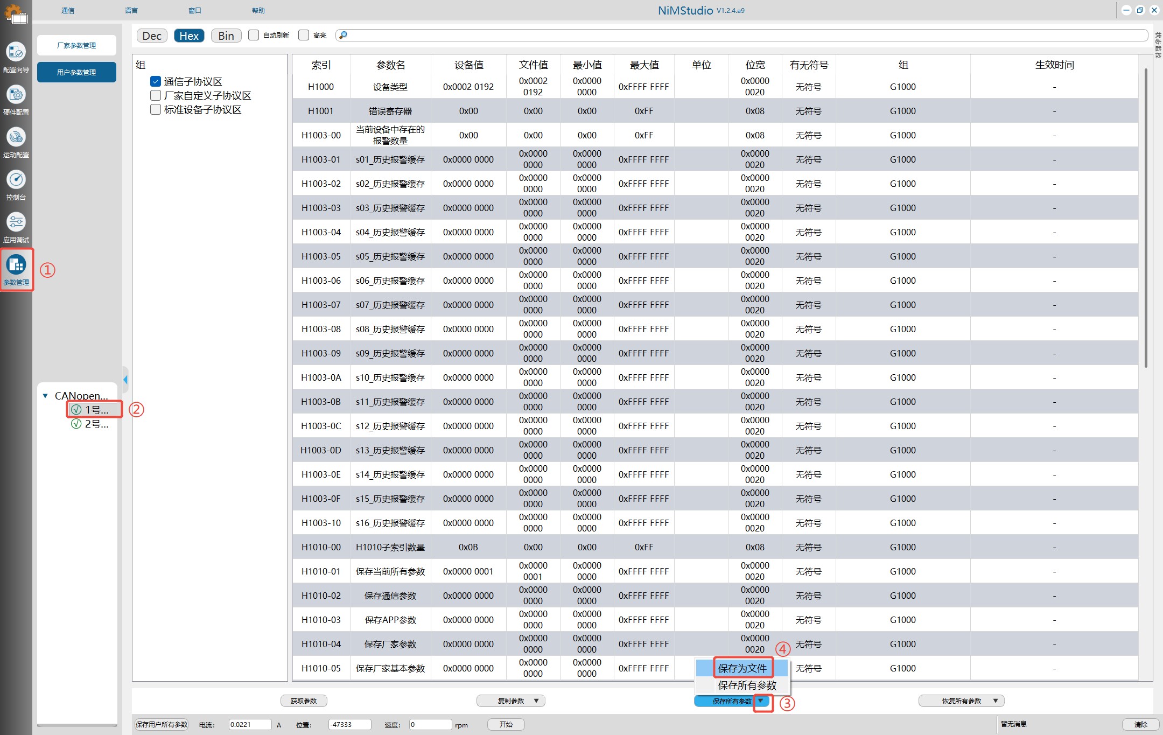Viewport: 1163px width, 735px height.
Task: Switch display format to Dec
Action: click(152, 36)
